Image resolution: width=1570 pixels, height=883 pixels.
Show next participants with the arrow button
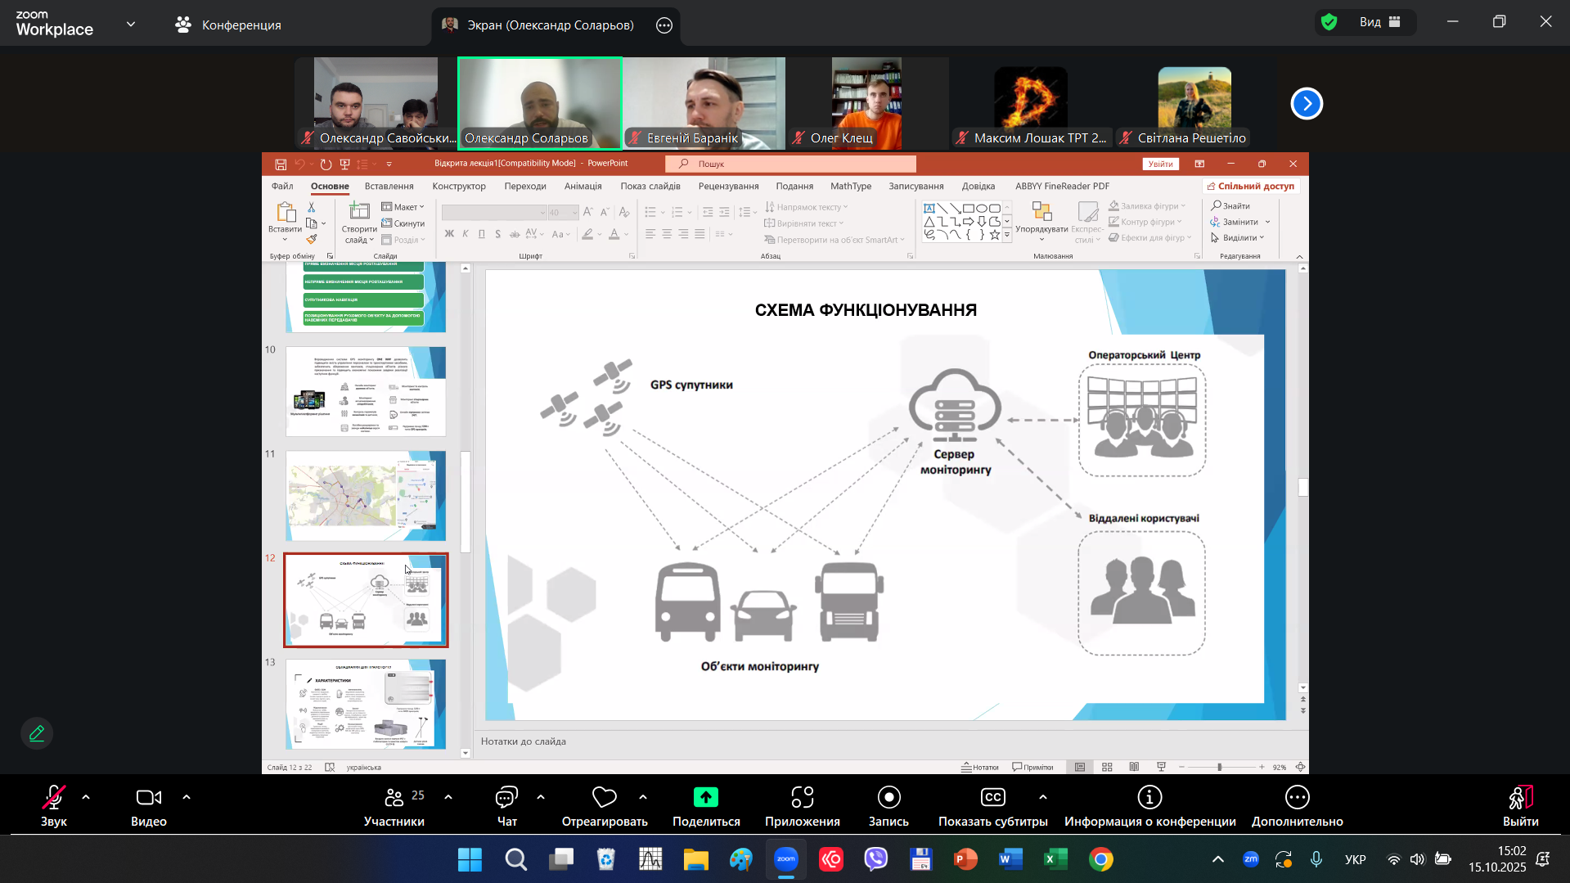click(1307, 104)
